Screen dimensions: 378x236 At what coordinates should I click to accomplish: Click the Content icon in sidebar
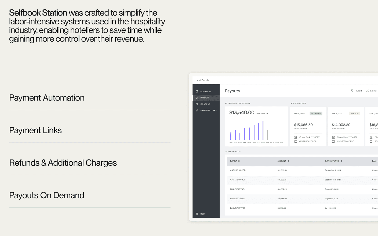[x=197, y=104]
